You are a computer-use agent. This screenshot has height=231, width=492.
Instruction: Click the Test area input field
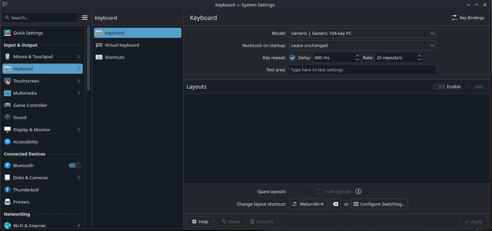tap(362, 70)
